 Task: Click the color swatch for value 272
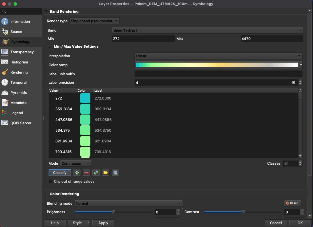(x=85, y=98)
